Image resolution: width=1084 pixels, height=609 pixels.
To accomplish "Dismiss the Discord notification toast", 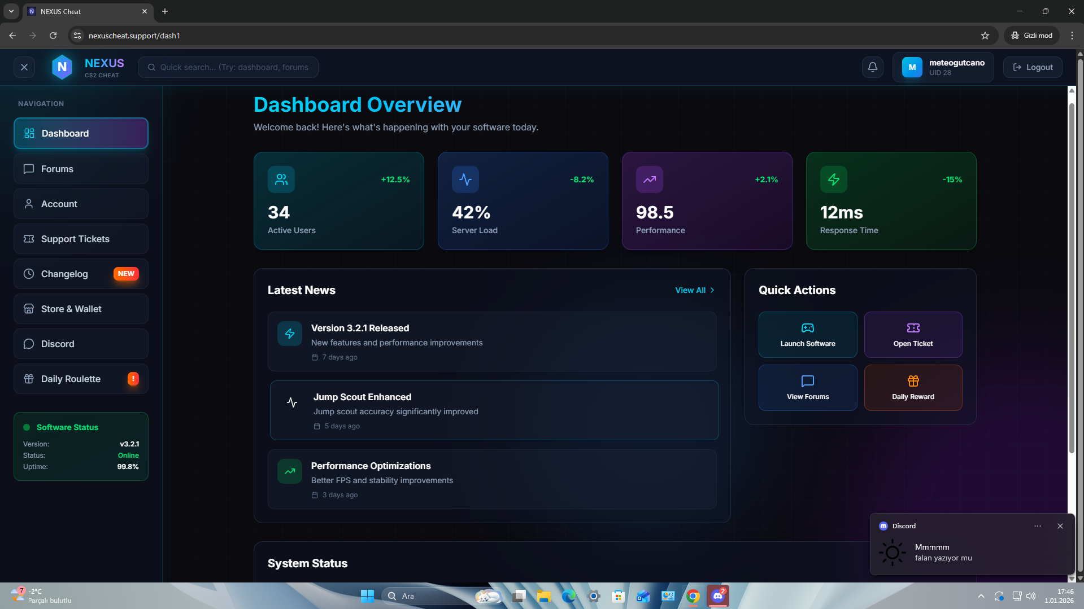I will [x=1060, y=526].
